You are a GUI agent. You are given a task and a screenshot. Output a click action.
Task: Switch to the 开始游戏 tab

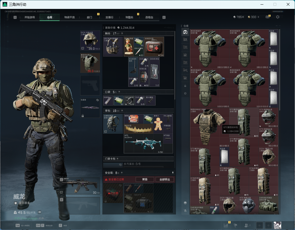click(x=30, y=17)
